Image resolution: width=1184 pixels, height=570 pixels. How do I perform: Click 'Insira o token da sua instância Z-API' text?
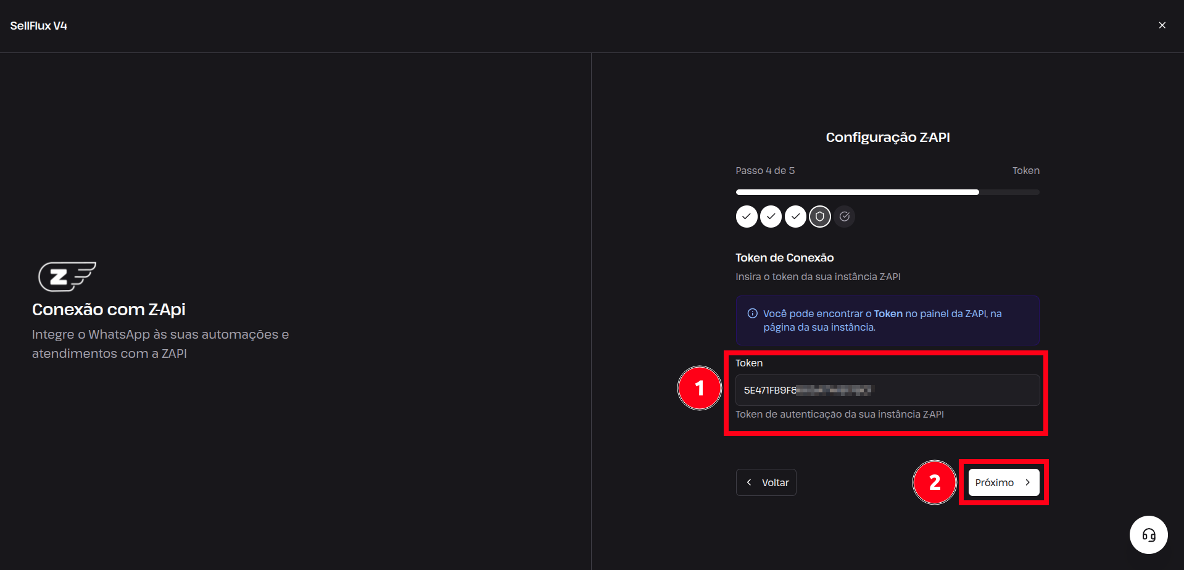(x=818, y=277)
